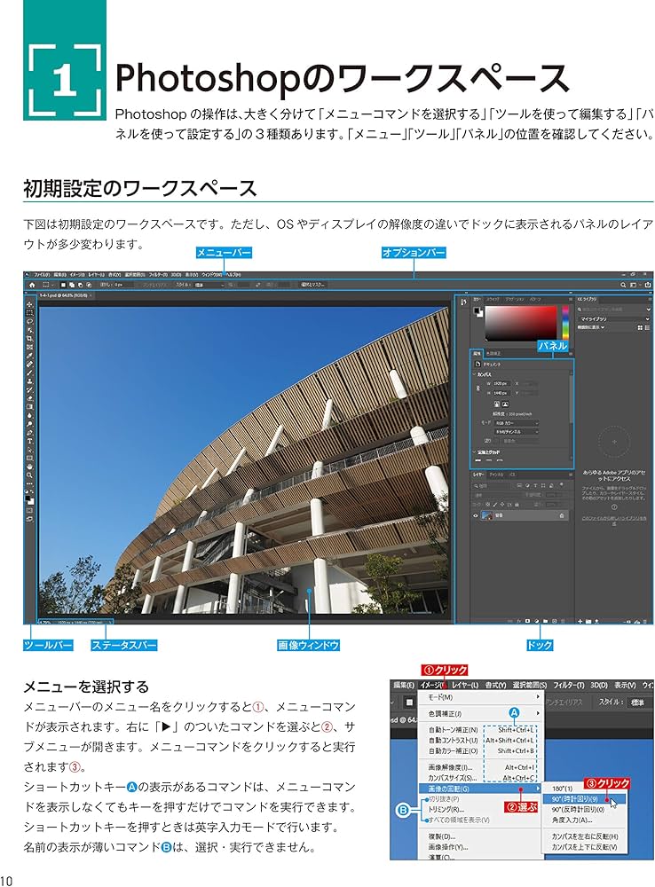Select the Hand tool
The height and width of the screenshot is (887, 655).
(x=29, y=467)
